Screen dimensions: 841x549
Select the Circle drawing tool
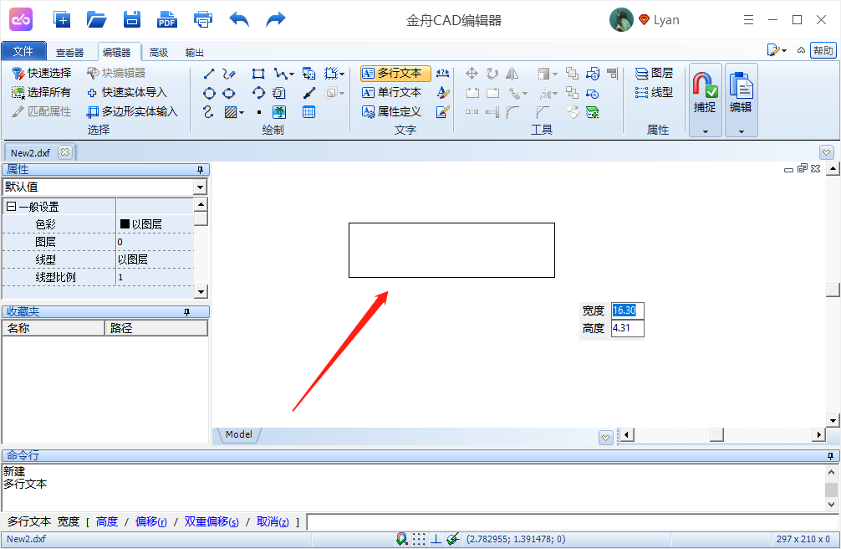209,94
